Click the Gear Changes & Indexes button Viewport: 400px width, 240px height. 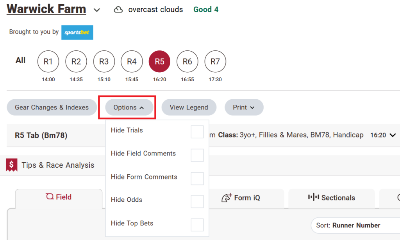pos(52,107)
